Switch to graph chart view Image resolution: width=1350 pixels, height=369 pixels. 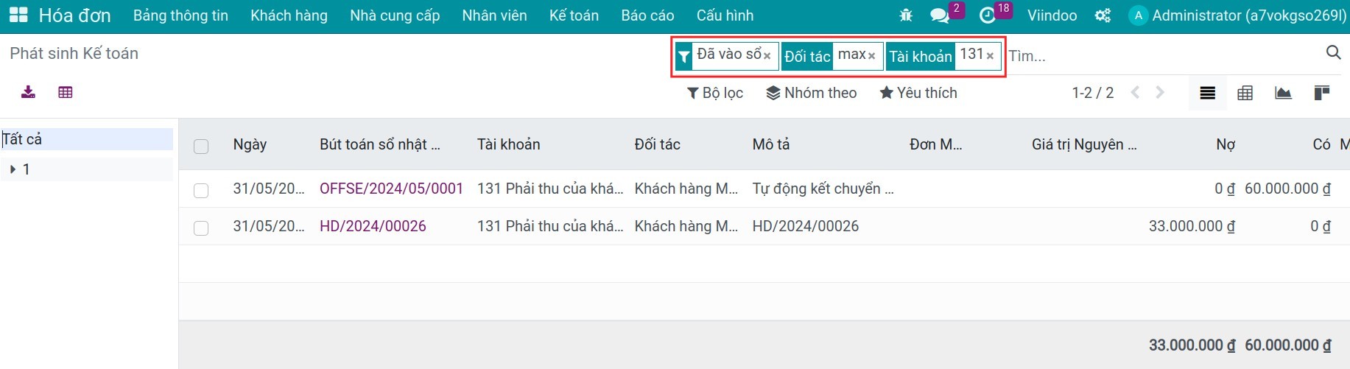[x=1283, y=93]
